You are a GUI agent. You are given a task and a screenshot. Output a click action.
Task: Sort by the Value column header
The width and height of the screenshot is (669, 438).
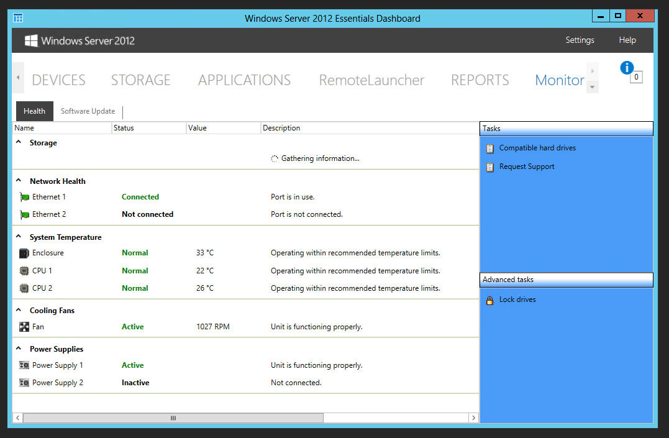coord(224,128)
